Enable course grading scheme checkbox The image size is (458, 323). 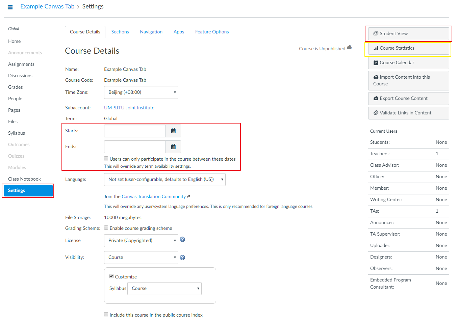106,228
